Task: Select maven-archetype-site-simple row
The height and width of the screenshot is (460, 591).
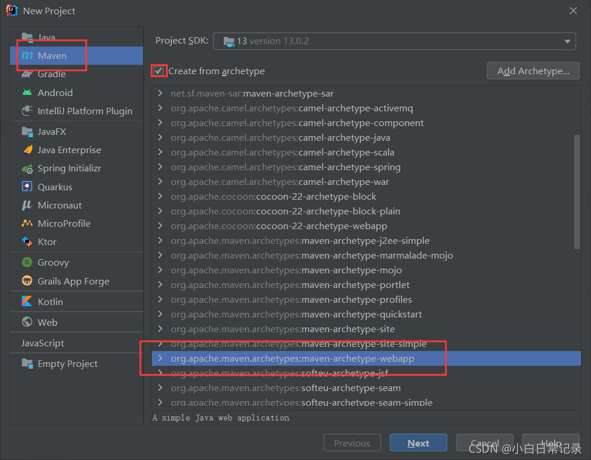Action: [366, 343]
